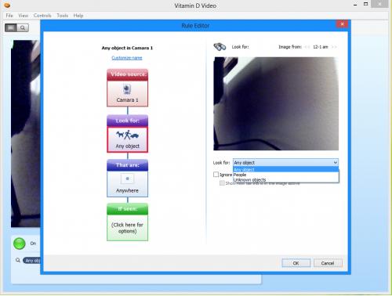The width and height of the screenshot is (392, 296).
Task: Click the 12-1 am image time label
Action: [321, 47]
